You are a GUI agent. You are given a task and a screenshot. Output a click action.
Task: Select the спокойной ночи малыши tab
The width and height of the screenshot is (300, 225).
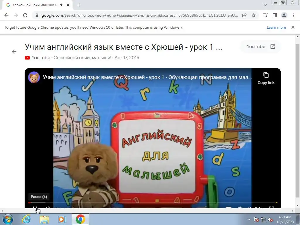point(35,5)
